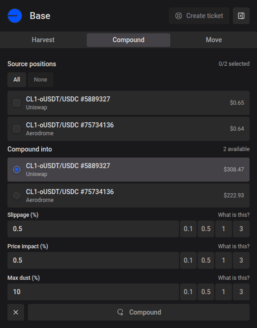Set Slippage preset to 3
The height and width of the screenshot is (328, 257).
pos(241,229)
